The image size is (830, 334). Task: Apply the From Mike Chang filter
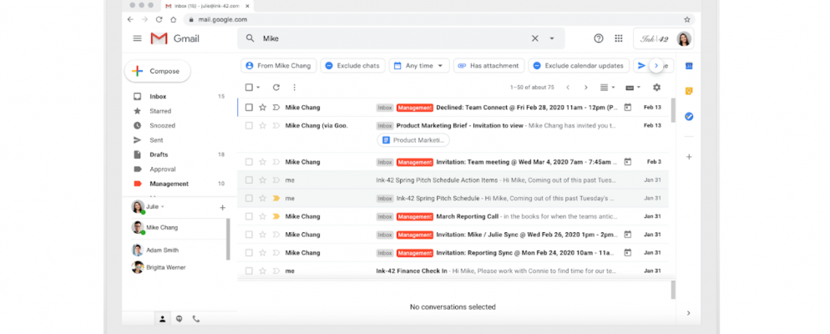click(278, 66)
